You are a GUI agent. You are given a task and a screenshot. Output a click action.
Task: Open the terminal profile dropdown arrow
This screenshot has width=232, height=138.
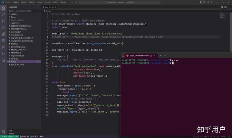pos(165,56)
